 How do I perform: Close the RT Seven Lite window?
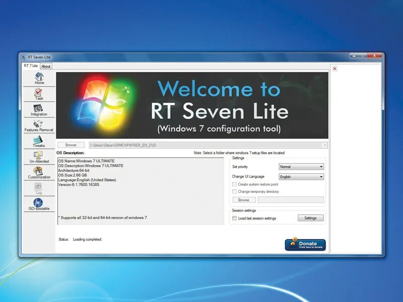(374, 55)
